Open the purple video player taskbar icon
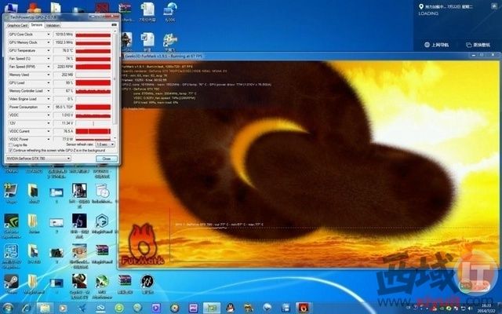 click(x=156, y=309)
